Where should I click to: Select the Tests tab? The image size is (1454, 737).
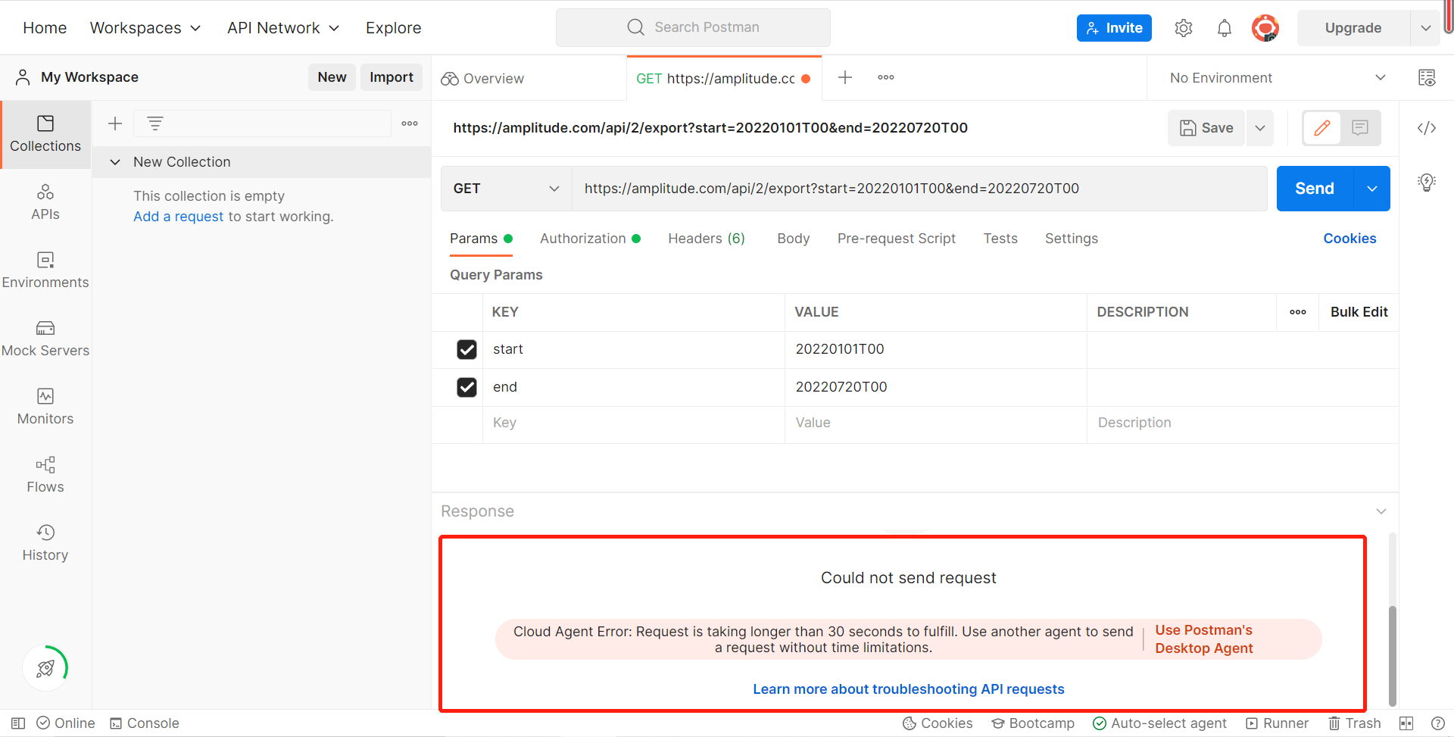[1000, 239]
